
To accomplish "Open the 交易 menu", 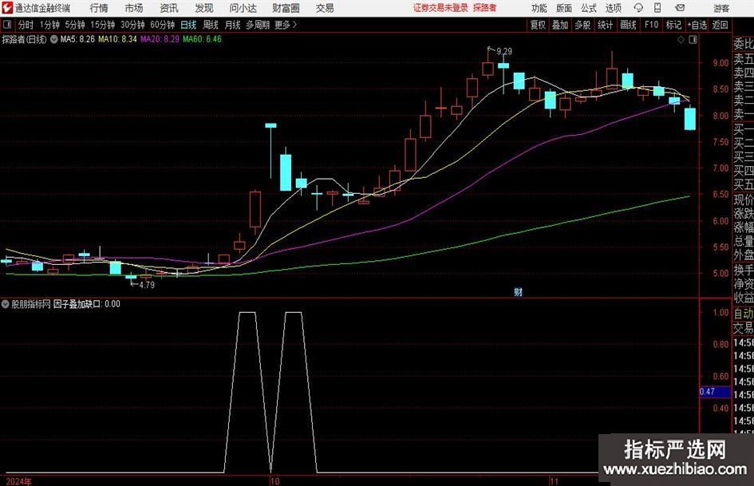I will coord(325,8).
